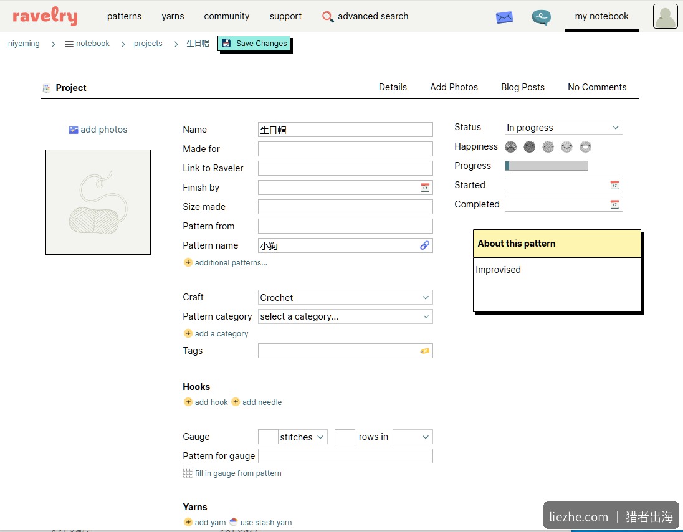Click the add photos link
Image resolution: width=683 pixels, height=532 pixels.
[x=103, y=130]
